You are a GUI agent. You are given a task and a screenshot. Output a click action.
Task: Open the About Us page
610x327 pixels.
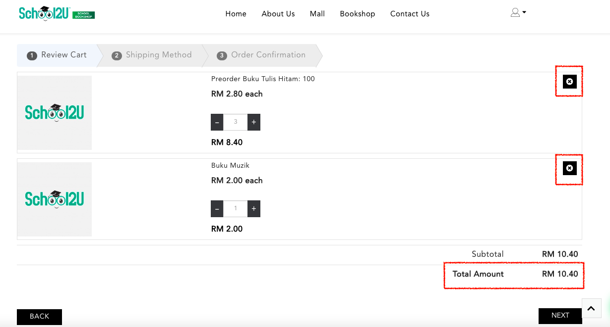coord(278,14)
